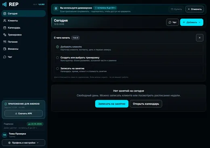
Task: Open the Тренировки section
Action: 23,35
